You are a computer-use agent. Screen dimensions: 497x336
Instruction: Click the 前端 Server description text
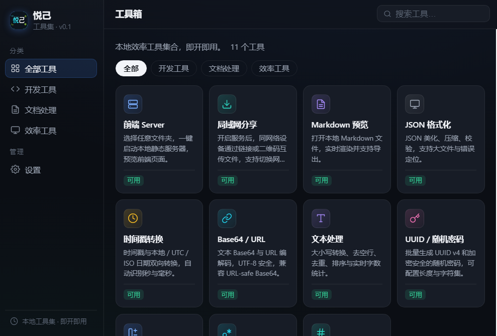point(158,149)
